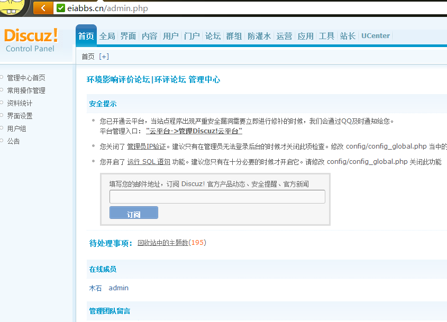The image size is (447, 322).
Task: Click the 待处理事项 label
Action: pyautogui.click(x=111, y=243)
